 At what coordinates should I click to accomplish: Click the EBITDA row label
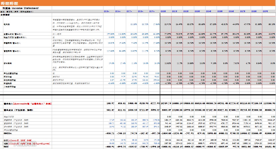8,133
